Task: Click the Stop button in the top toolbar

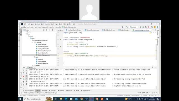Action: point(149,27)
